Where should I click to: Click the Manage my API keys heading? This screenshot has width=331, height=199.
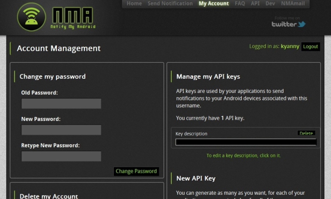click(208, 76)
